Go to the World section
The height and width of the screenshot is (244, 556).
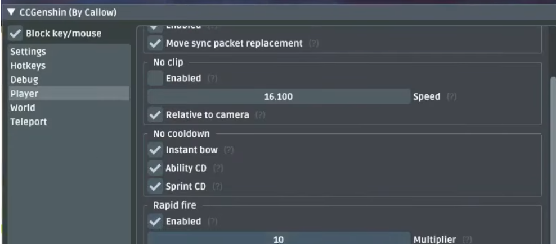click(23, 108)
